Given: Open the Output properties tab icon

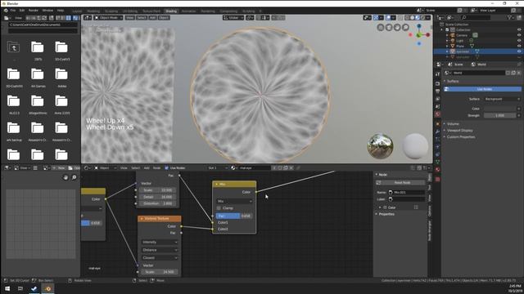Looking at the screenshot, I should [x=437, y=91].
